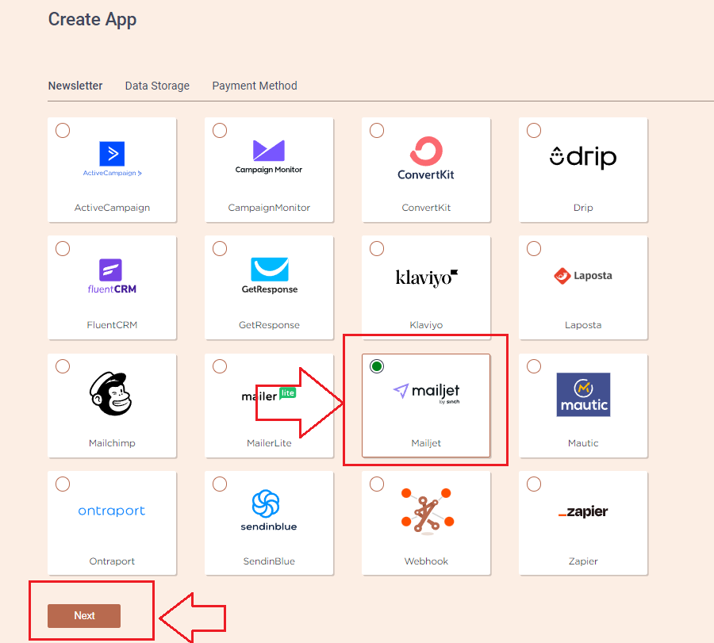
Task: Click the Ontraport logo
Action: pos(112,511)
